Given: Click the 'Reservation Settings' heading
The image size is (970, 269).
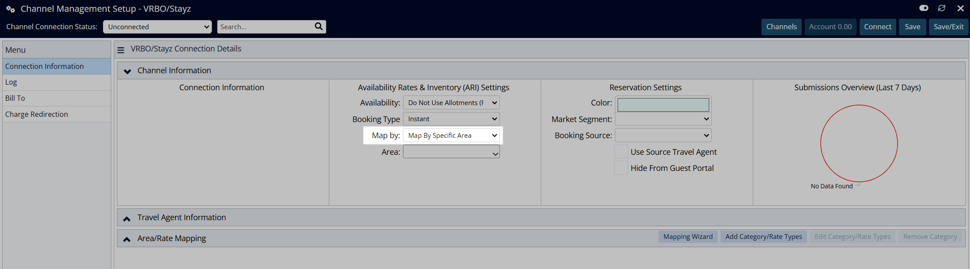Looking at the screenshot, I should [x=646, y=88].
